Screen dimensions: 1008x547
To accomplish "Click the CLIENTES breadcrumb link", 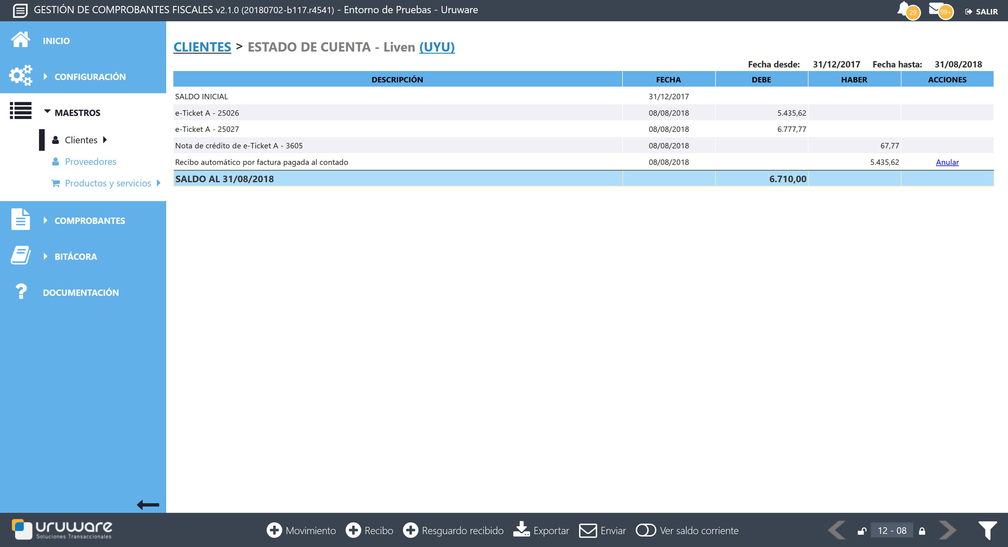I will [202, 47].
